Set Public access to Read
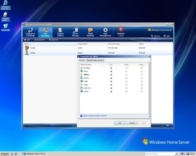The image size is (196, 156). [126, 82]
